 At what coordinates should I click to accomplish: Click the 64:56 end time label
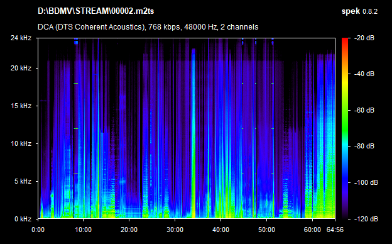[x=335, y=230]
